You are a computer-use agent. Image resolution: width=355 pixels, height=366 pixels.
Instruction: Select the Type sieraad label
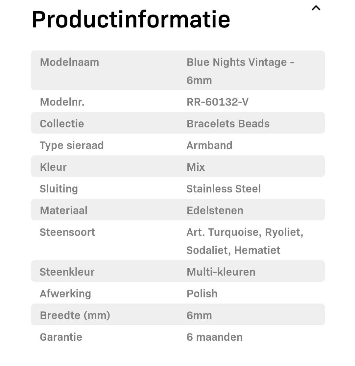pyautogui.click(x=72, y=145)
